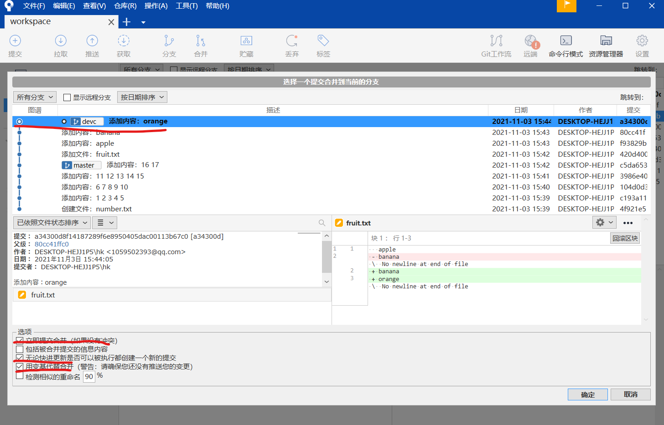Click the orange flag notification icon

[566, 6]
